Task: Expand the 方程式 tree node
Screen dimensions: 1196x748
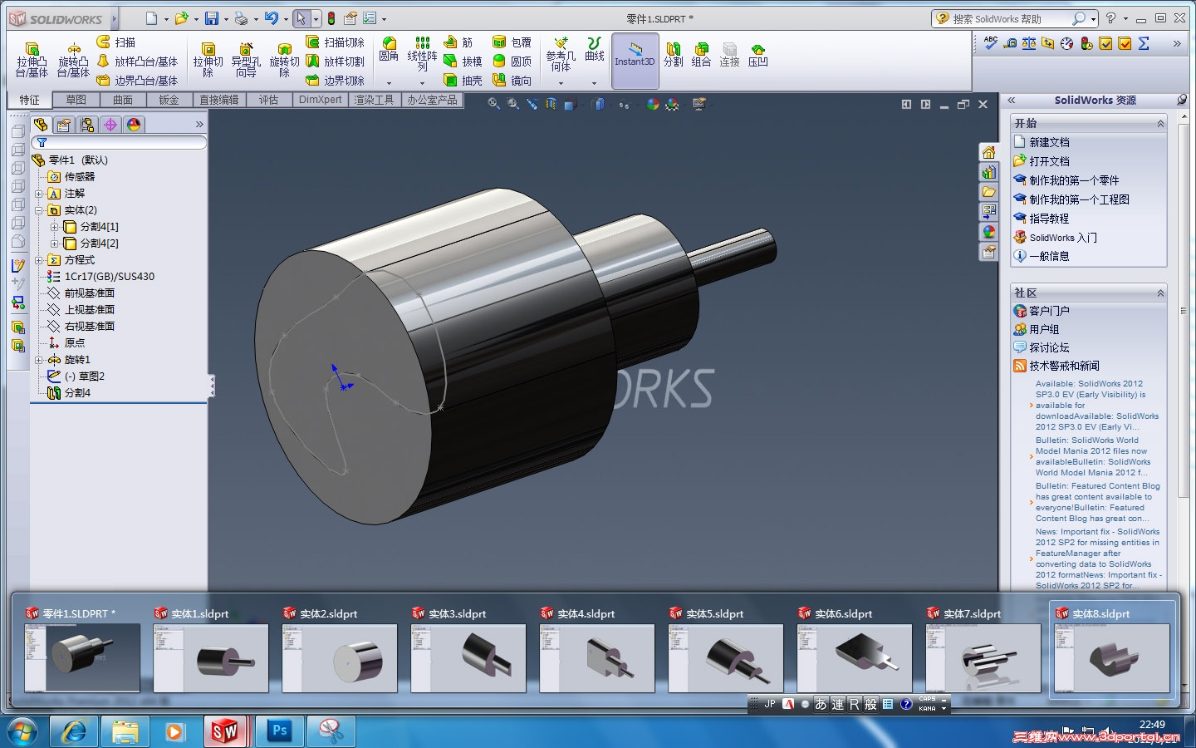Action: point(39,260)
